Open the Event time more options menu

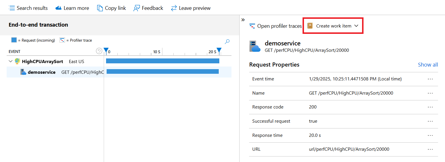point(430,79)
